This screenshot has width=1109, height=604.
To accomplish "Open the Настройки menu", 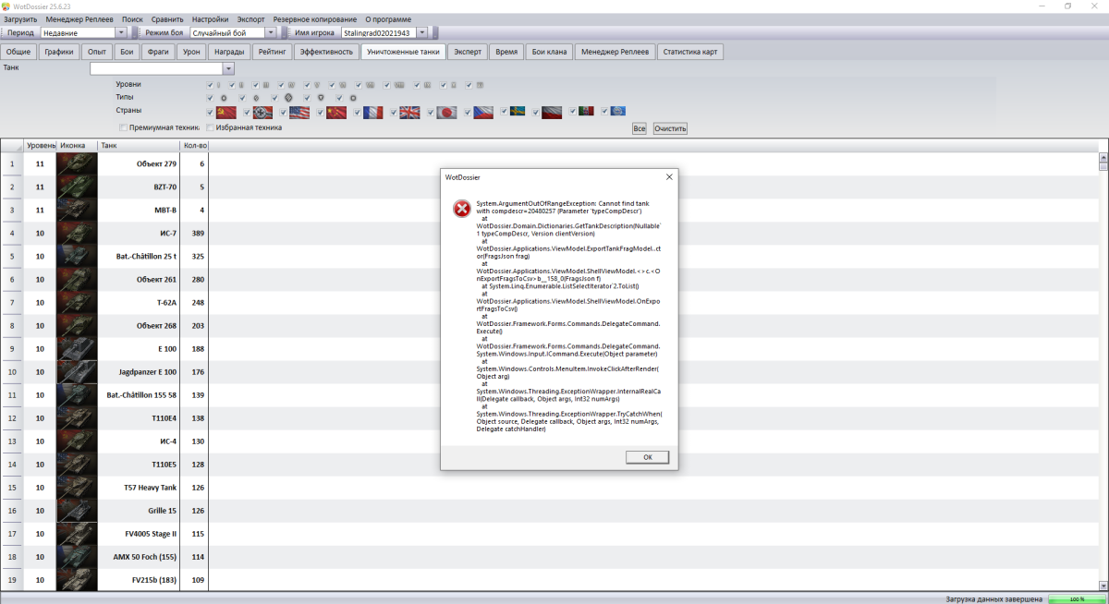I will (211, 18).
